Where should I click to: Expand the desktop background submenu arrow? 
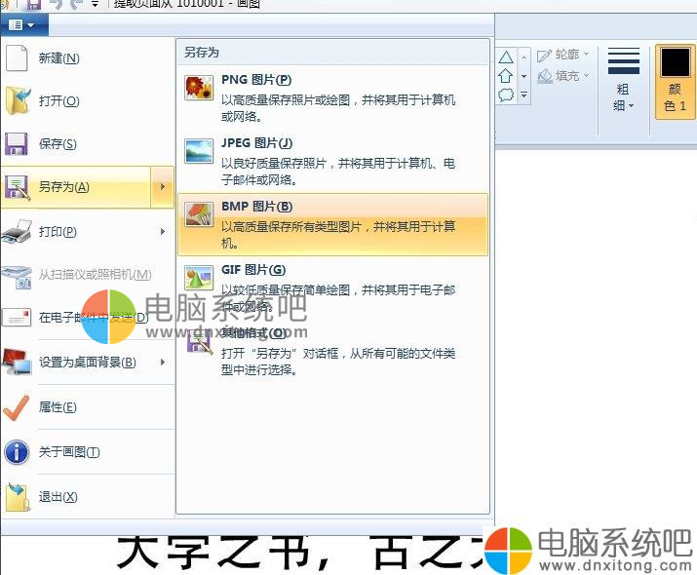[162, 363]
